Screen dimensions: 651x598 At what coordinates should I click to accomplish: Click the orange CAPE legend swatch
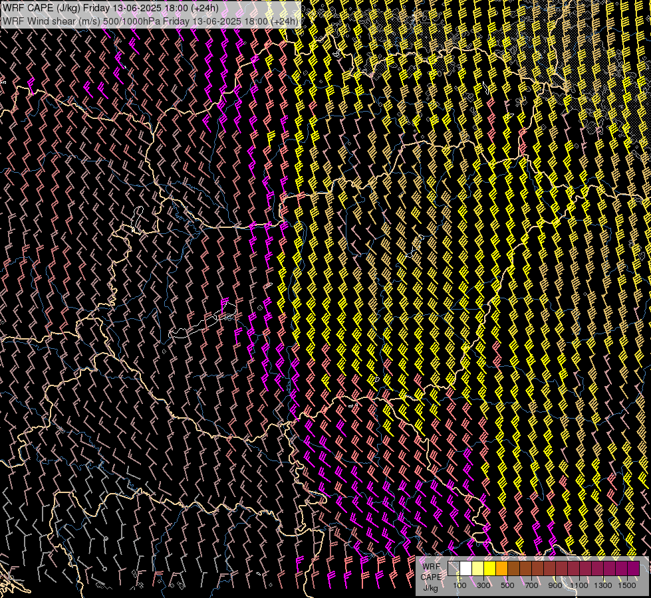click(501, 569)
